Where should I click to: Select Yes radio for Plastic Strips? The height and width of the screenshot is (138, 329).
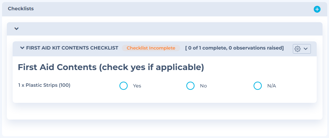pyautogui.click(x=124, y=86)
